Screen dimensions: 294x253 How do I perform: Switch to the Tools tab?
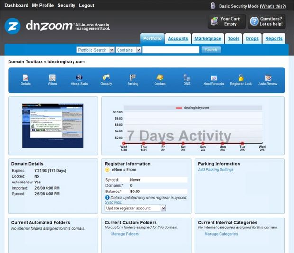click(x=233, y=38)
